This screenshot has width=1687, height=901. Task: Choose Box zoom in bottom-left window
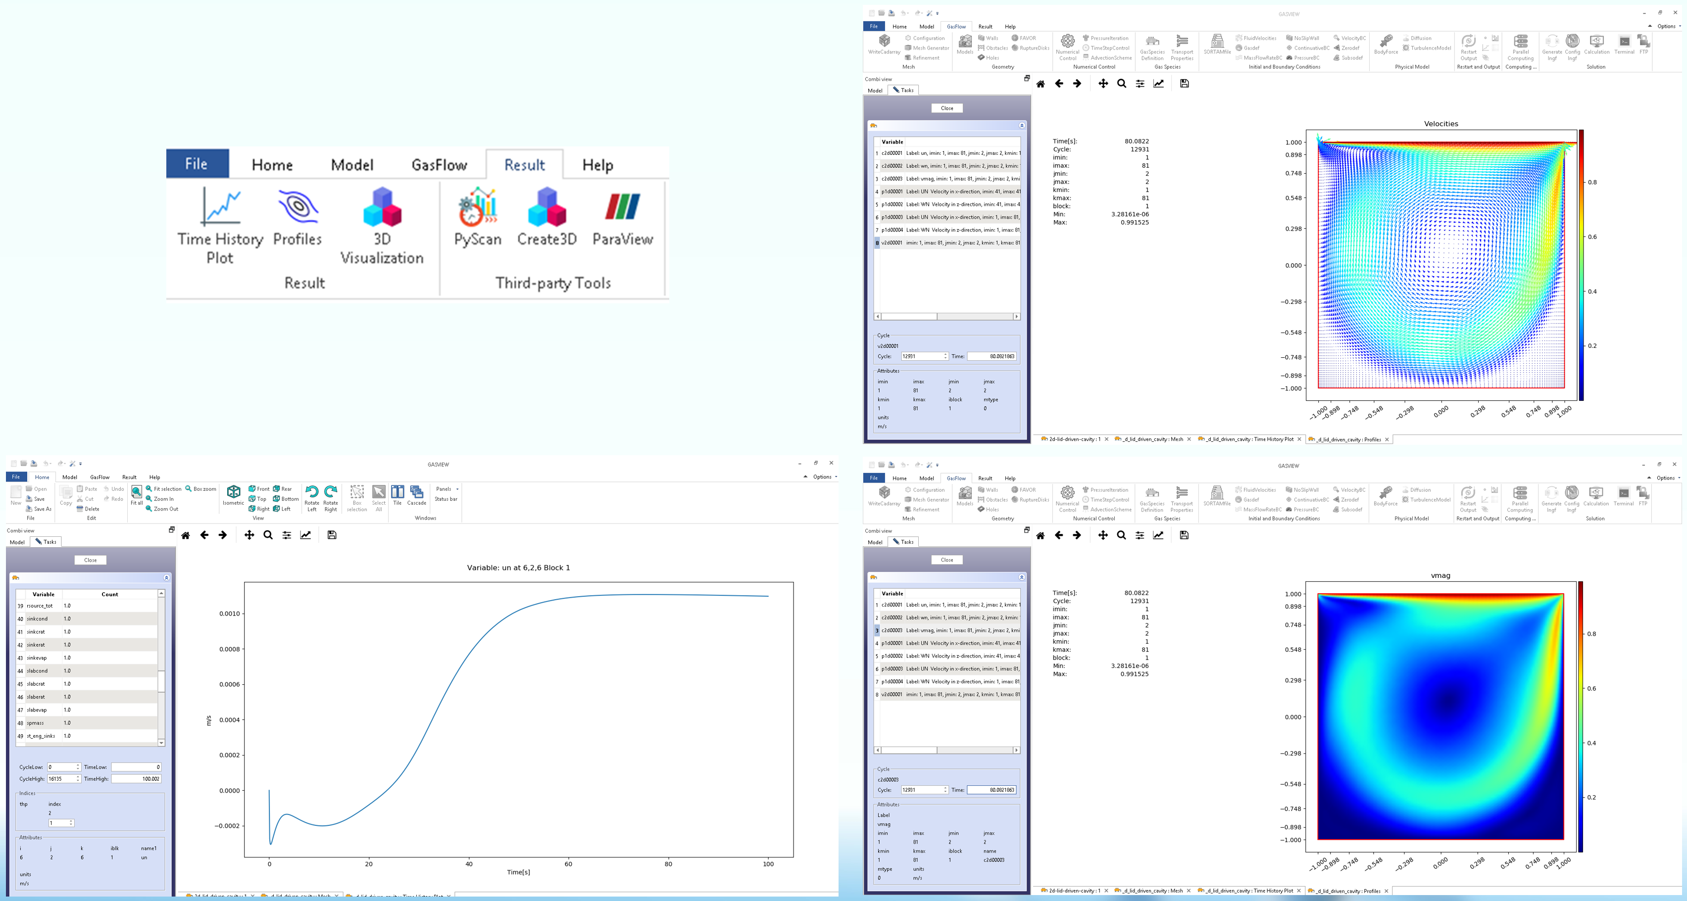click(x=200, y=489)
